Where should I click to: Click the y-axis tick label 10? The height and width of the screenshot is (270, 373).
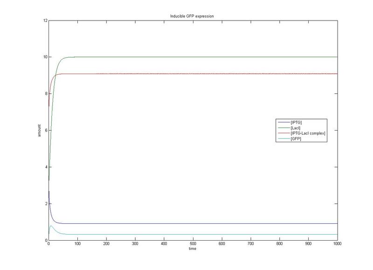click(43, 57)
